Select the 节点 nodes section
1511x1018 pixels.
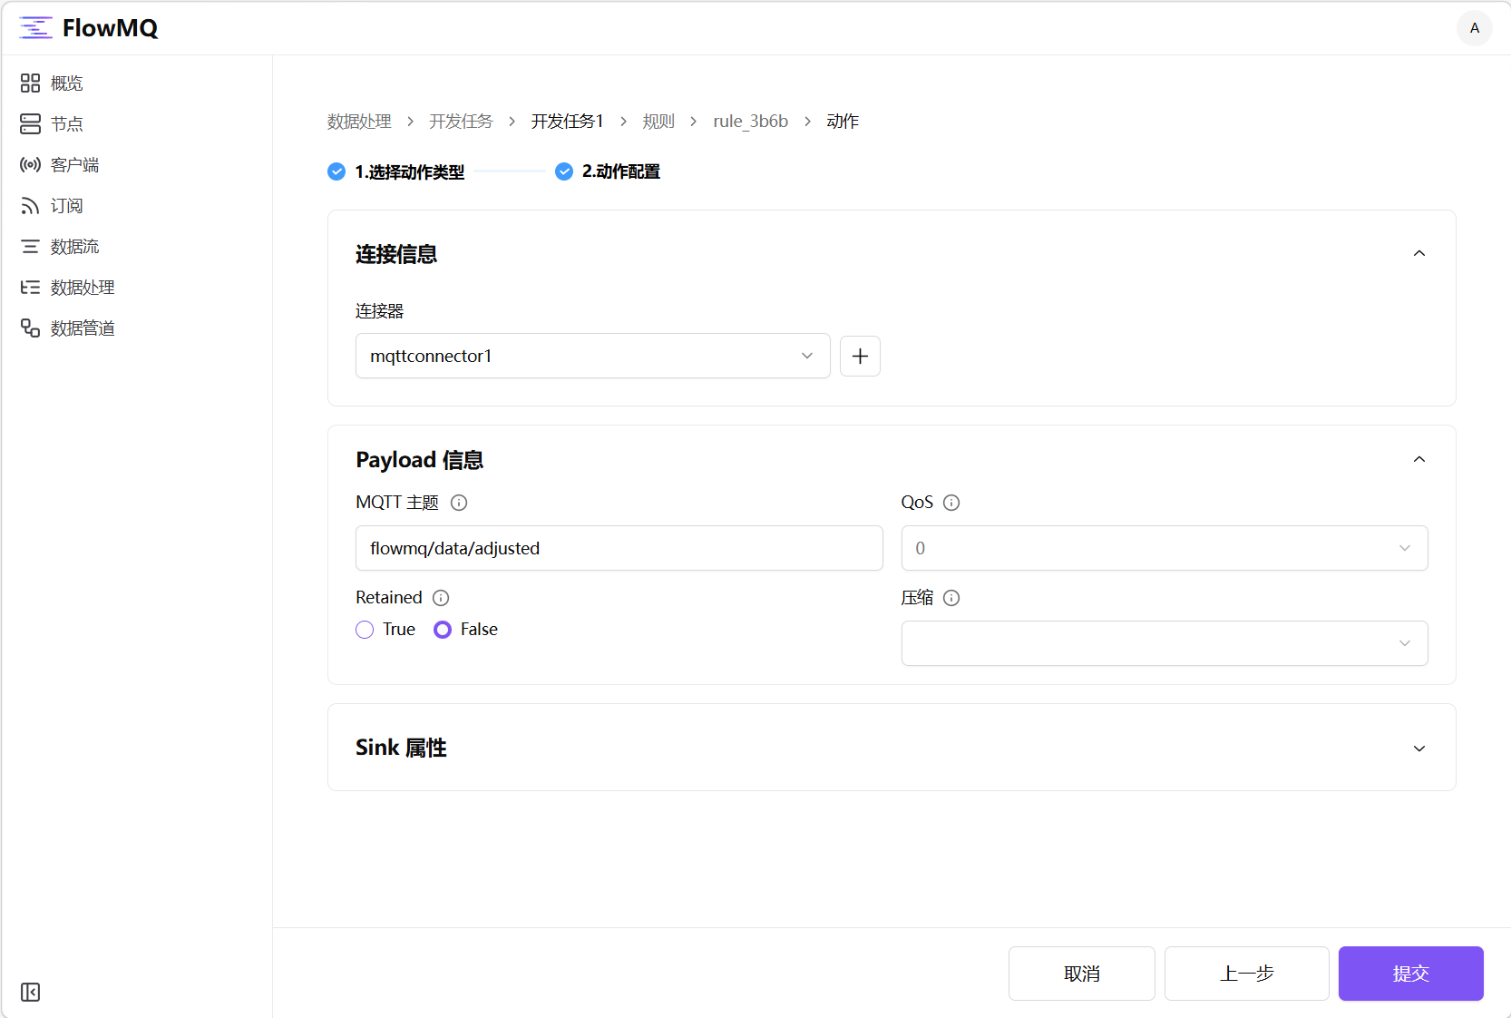click(65, 123)
